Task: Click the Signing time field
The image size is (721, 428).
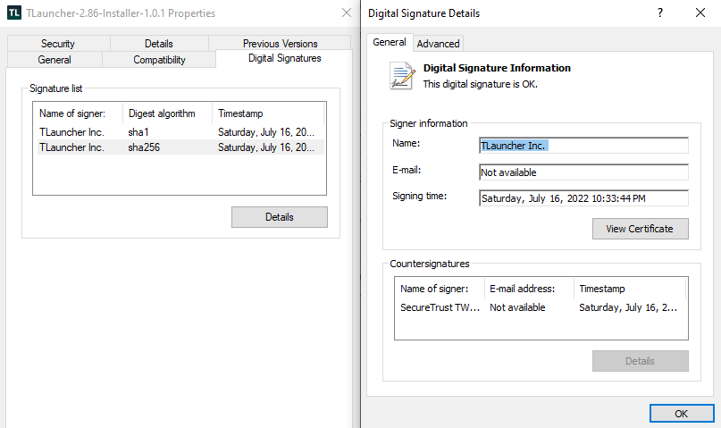Action: [583, 198]
